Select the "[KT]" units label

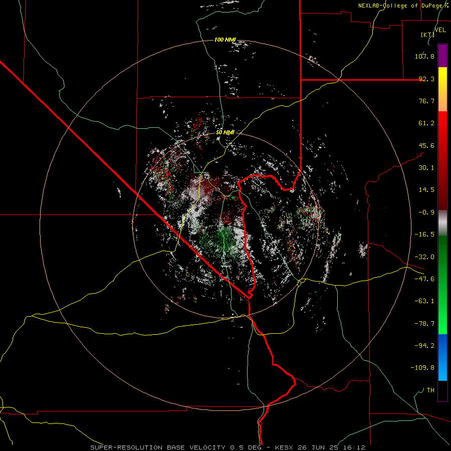(427, 35)
